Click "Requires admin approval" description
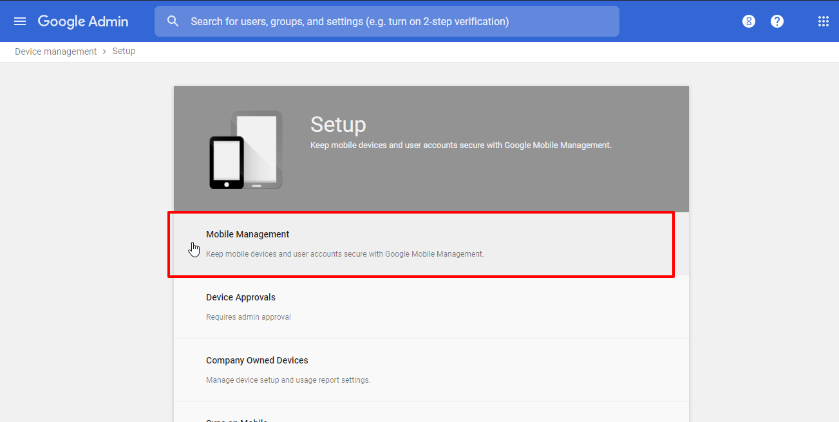 [x=249, y=317]
